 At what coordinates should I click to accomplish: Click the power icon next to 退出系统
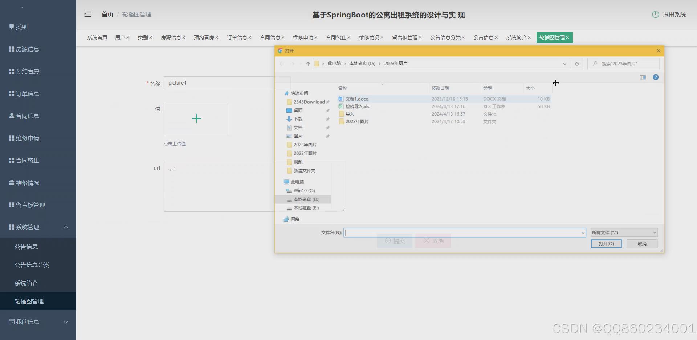tap(655, 15)
